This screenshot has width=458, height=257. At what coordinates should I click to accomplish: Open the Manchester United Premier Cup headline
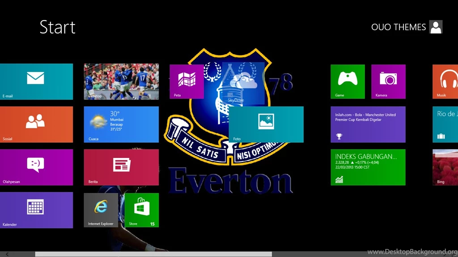[x=368, y=124]
